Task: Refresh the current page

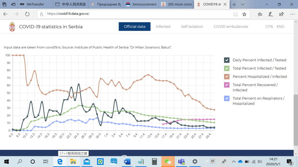Action: (27, 14)
